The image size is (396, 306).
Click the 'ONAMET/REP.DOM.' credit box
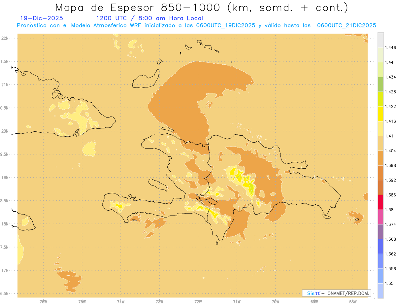337,293
